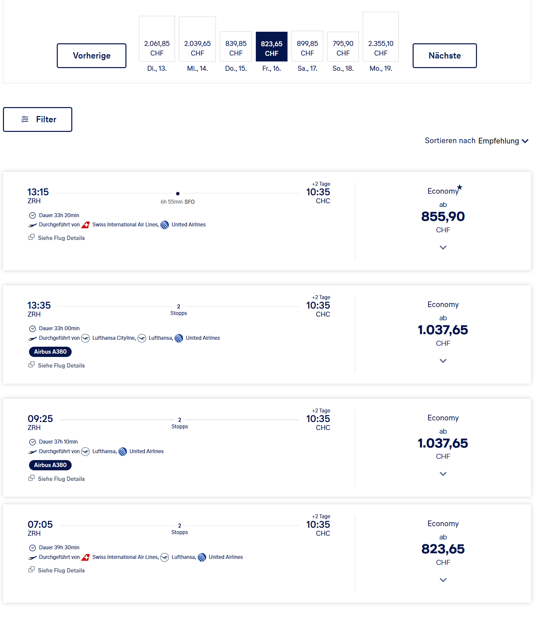
Task: Expand the 855,90 CHF Economy fare
Action: 443,248
